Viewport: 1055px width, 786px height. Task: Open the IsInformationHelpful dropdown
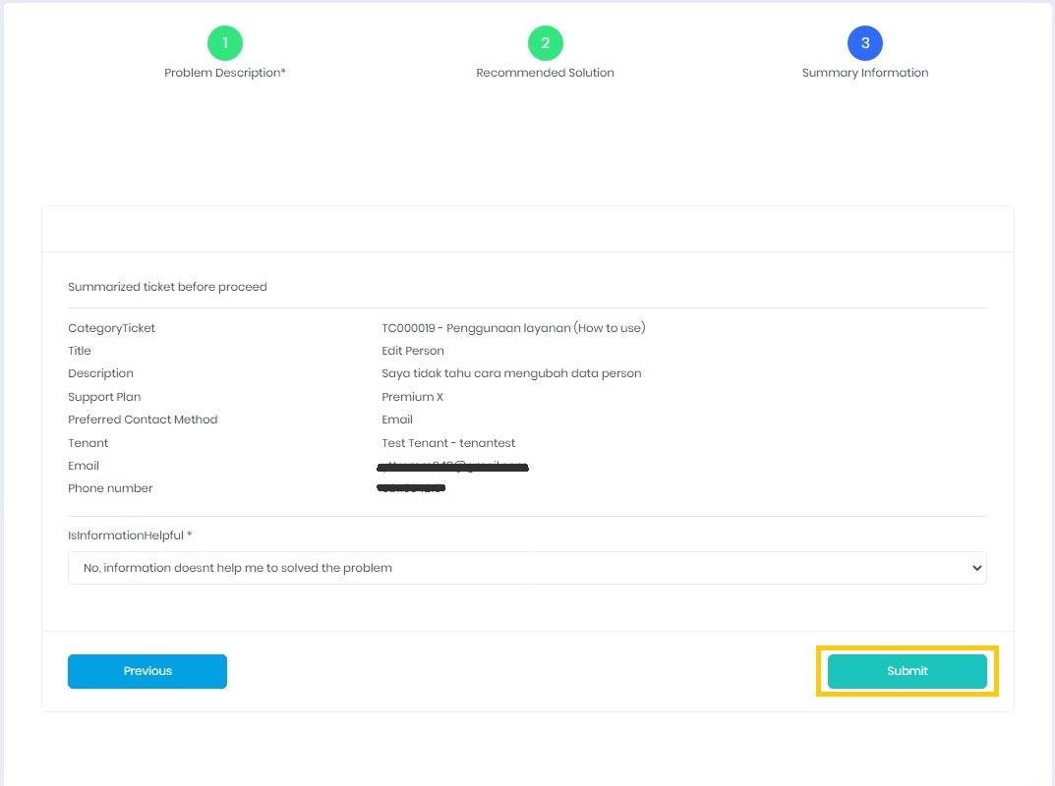coord(527,567)
